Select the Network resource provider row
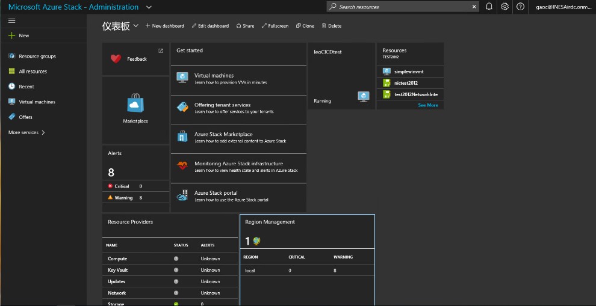This screenshot has height=306, width=596. coord(170,293)
